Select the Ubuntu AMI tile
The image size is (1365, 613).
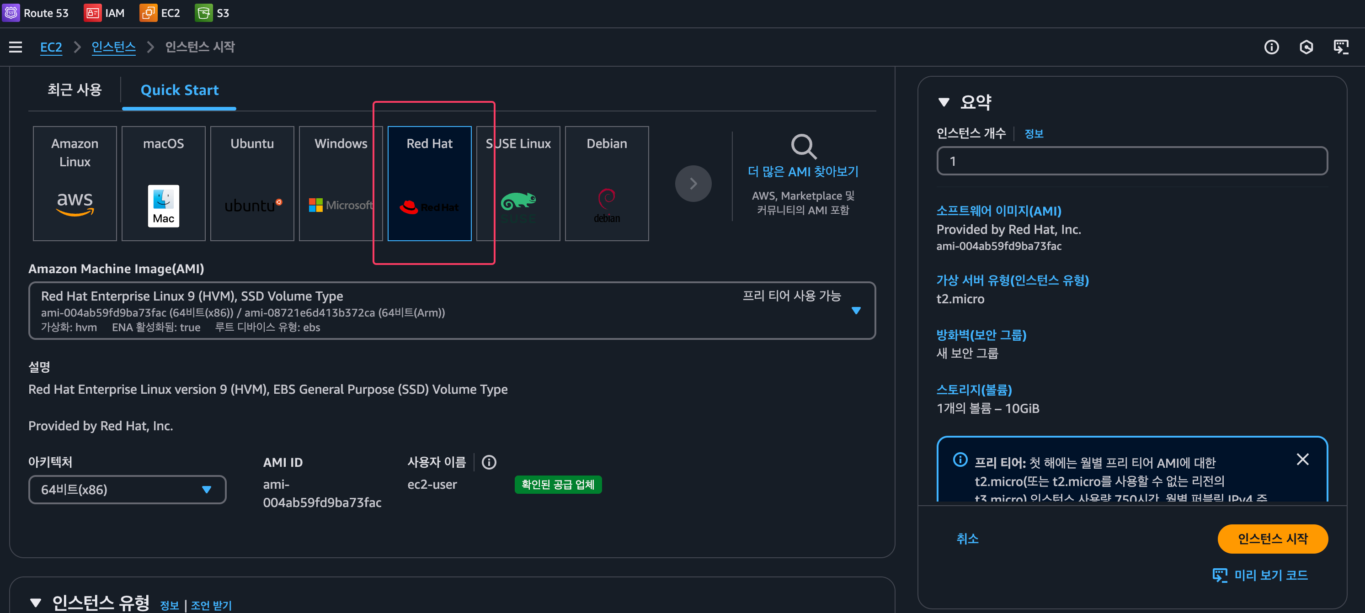click(x=252, y=183)
